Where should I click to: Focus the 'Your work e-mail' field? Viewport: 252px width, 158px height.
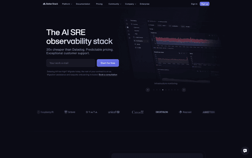71,63
